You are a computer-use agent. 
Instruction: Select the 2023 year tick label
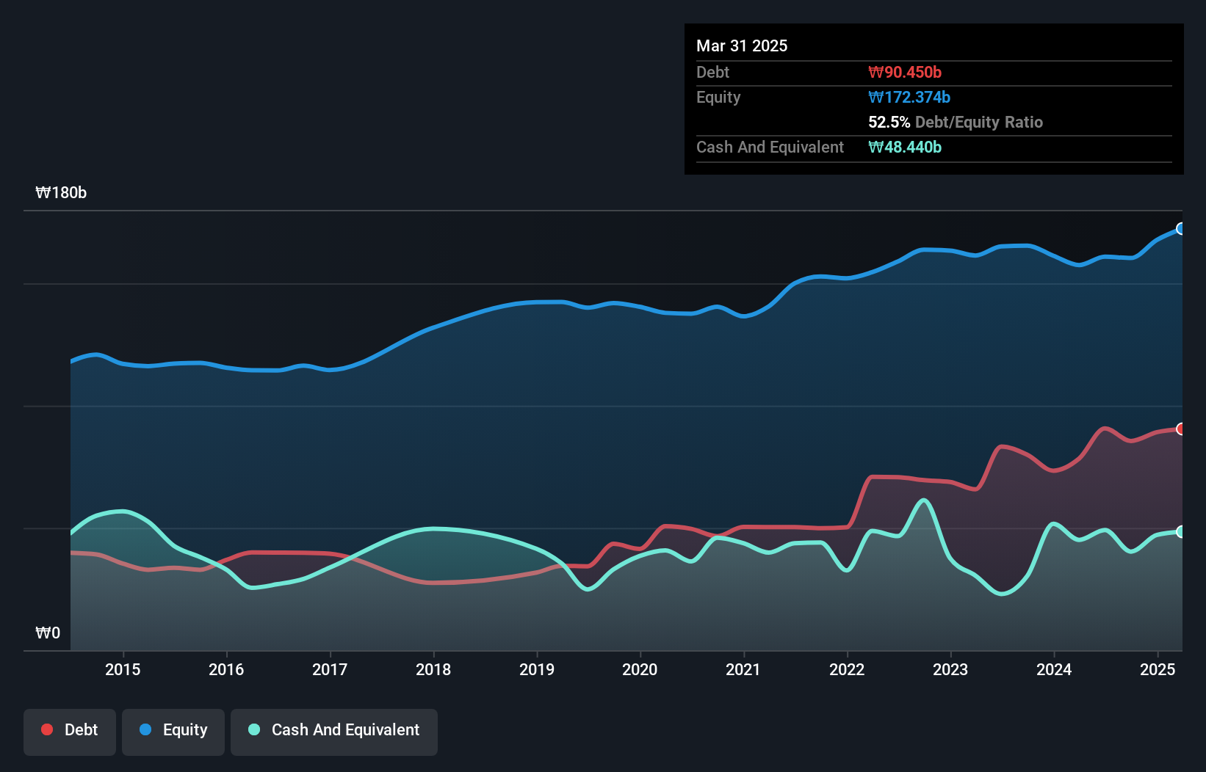pos(950,669)
